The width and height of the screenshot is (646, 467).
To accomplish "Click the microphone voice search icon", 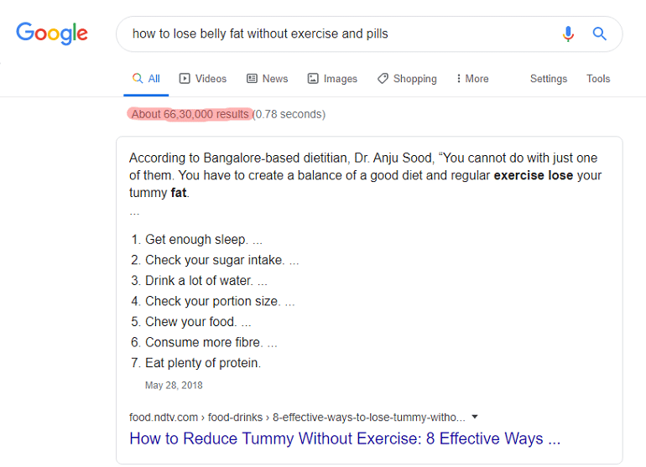I will (x=568, y=34).
